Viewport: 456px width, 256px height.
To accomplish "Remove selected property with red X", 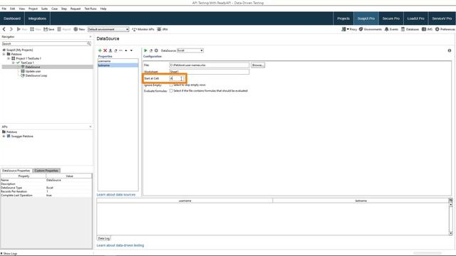I will (x=105, y=50).
